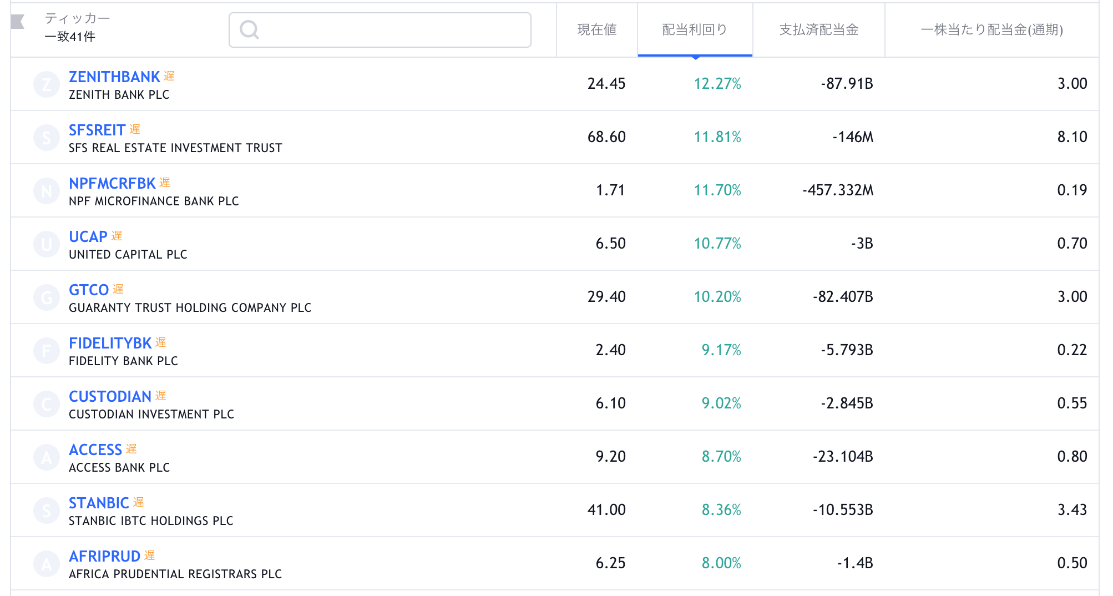This screenshot has width=1113, height=596.
Task: Click the GTCO G logo icon
Action: click(47, 297)
